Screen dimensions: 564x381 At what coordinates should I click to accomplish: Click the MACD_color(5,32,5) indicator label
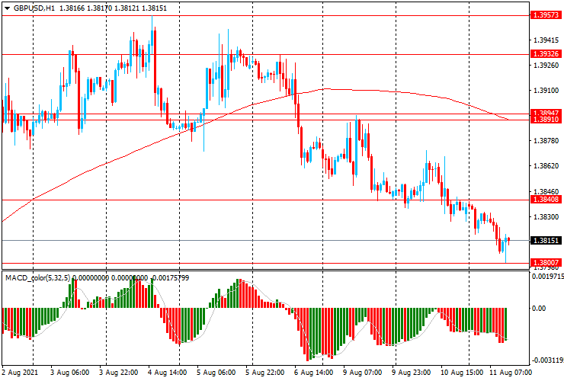click(38, 278)
